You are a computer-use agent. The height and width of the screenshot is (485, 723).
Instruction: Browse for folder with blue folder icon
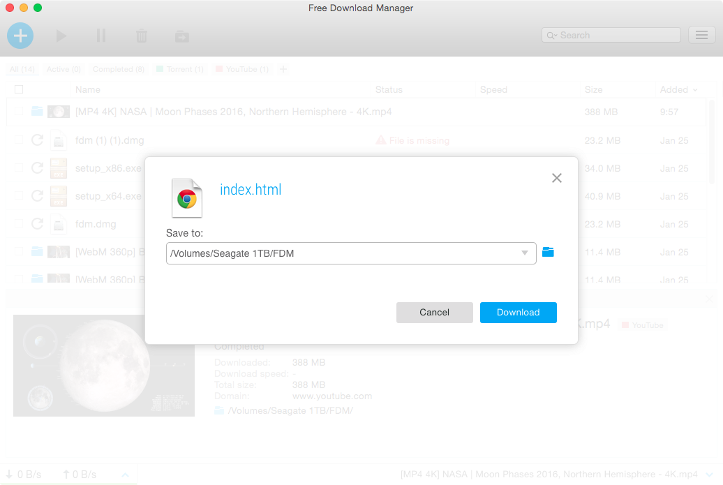pyautogui.click(x=548, y=252)
